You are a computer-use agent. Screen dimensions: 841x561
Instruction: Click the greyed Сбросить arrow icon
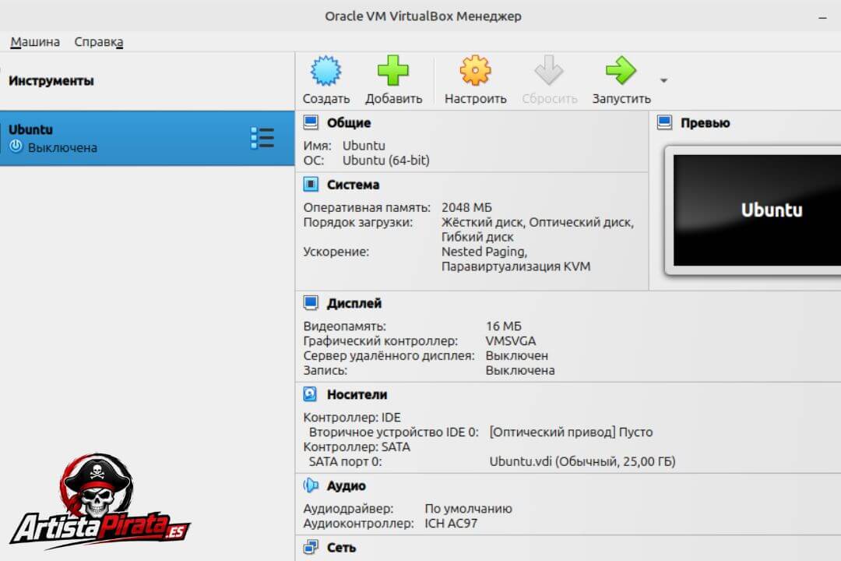point(549,70)
